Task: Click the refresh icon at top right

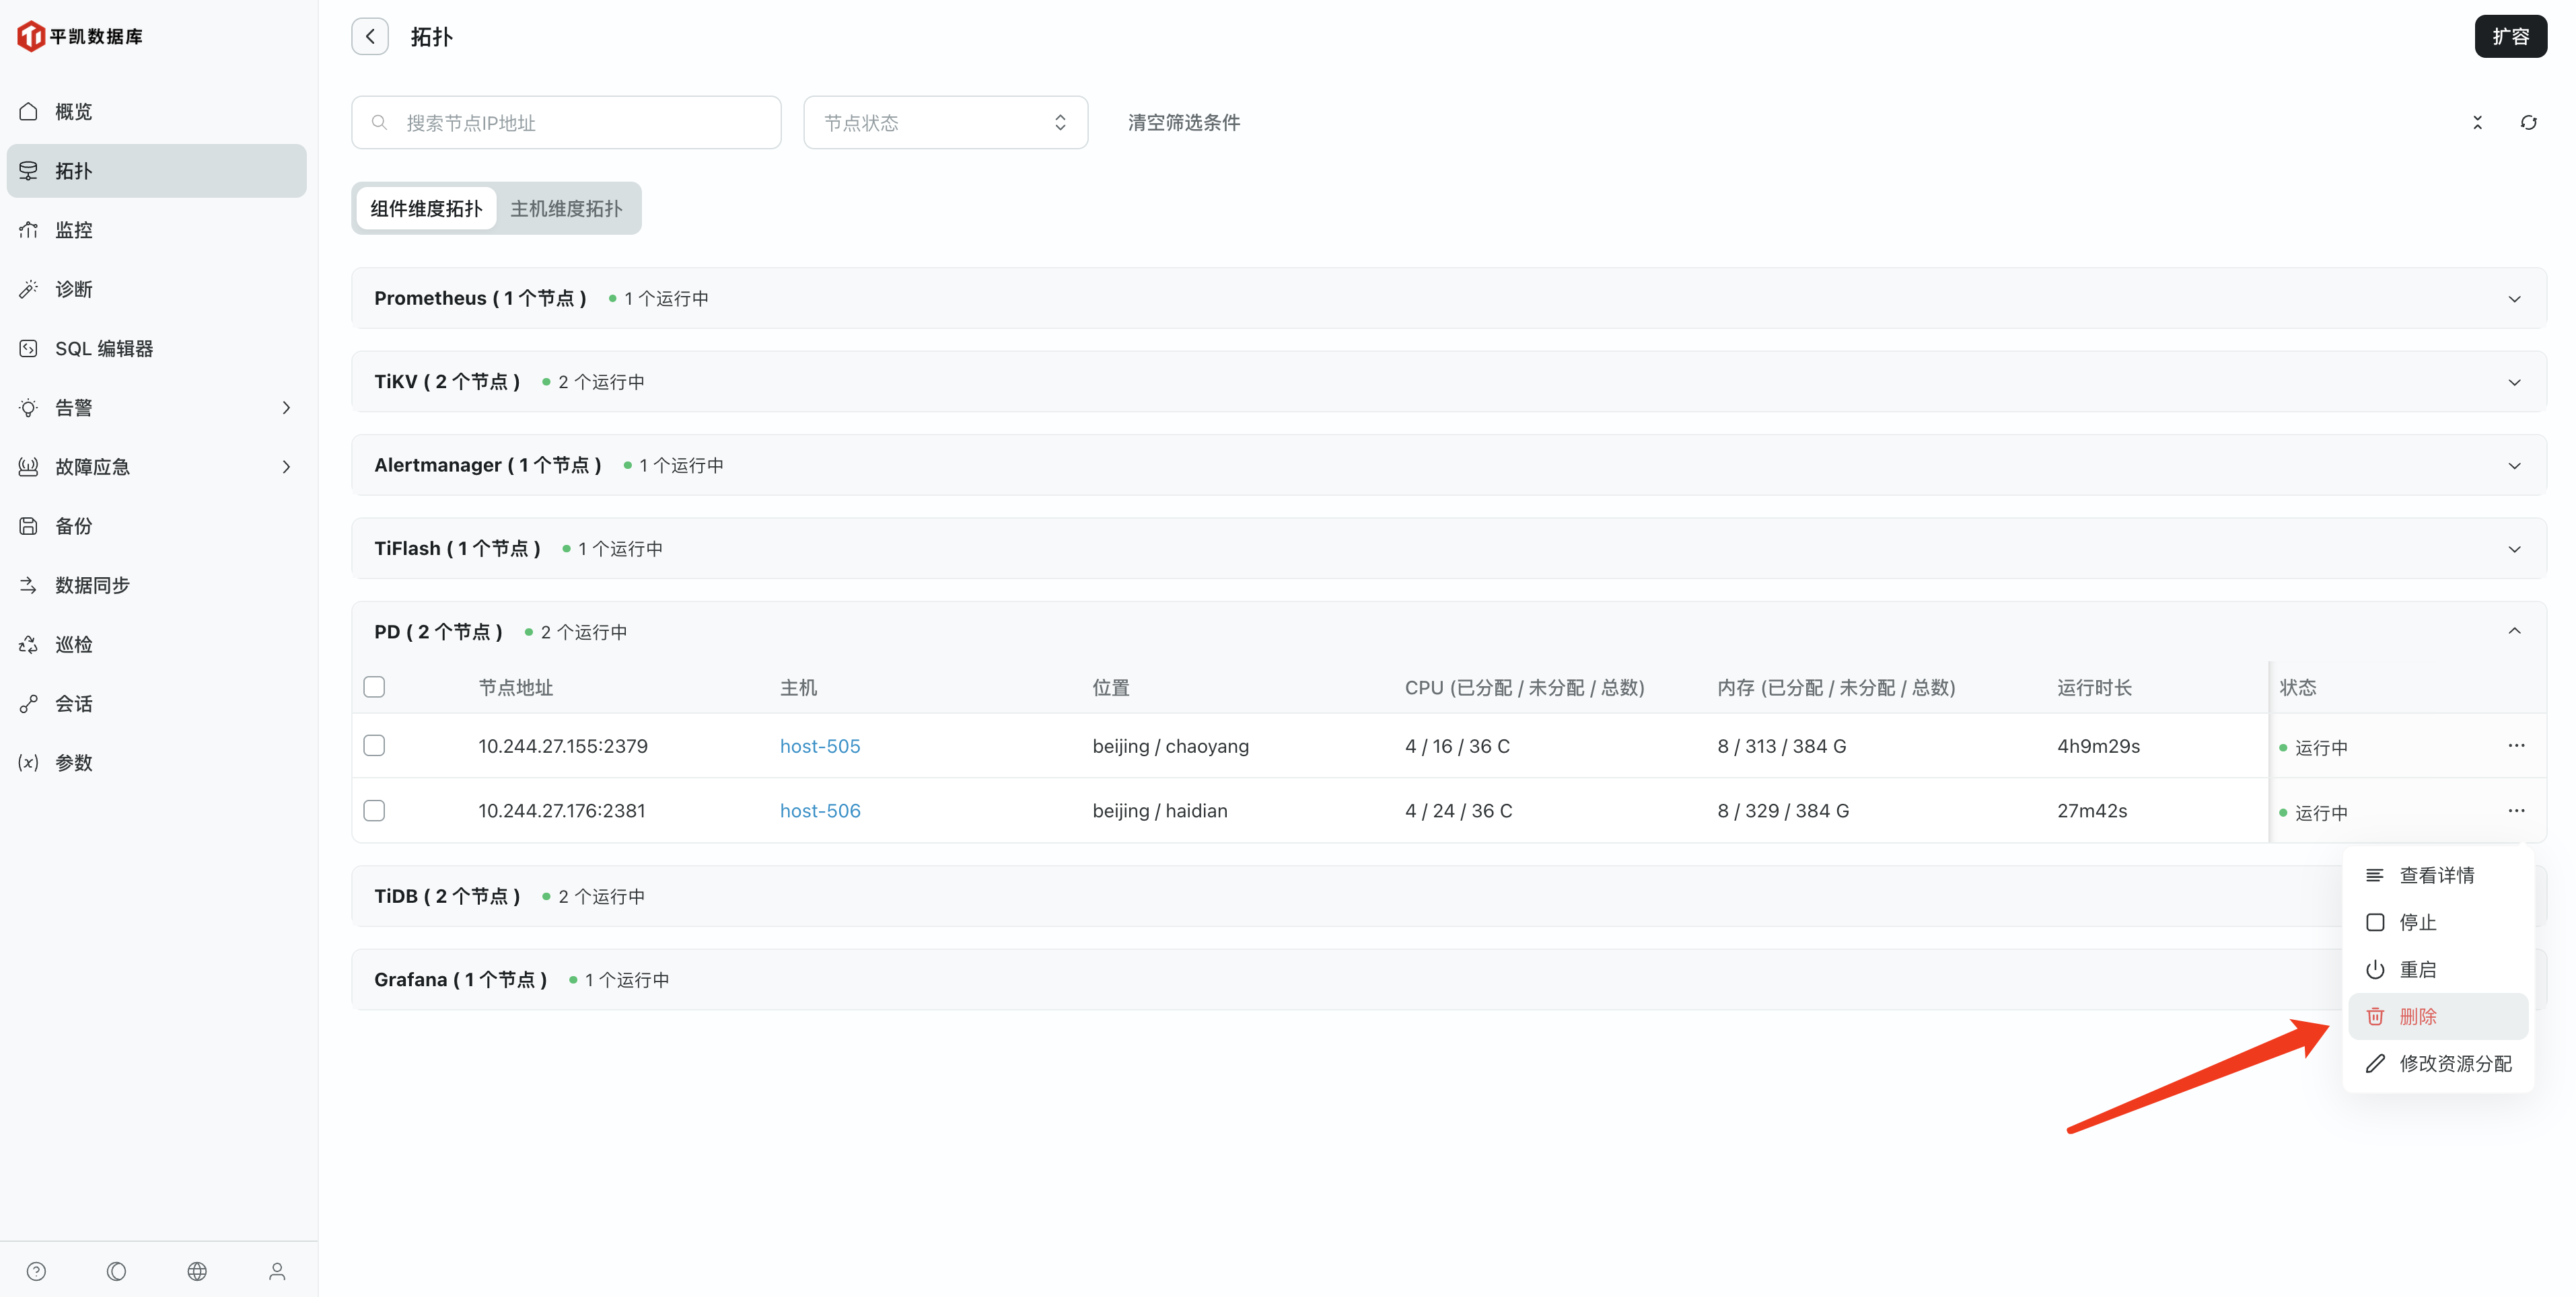Action: 2528,122
